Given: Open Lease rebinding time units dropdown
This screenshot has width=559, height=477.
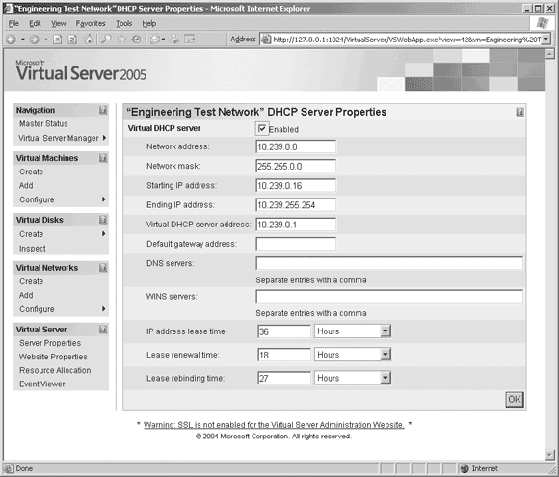Looking at the screenshot, I should [385, 378].
